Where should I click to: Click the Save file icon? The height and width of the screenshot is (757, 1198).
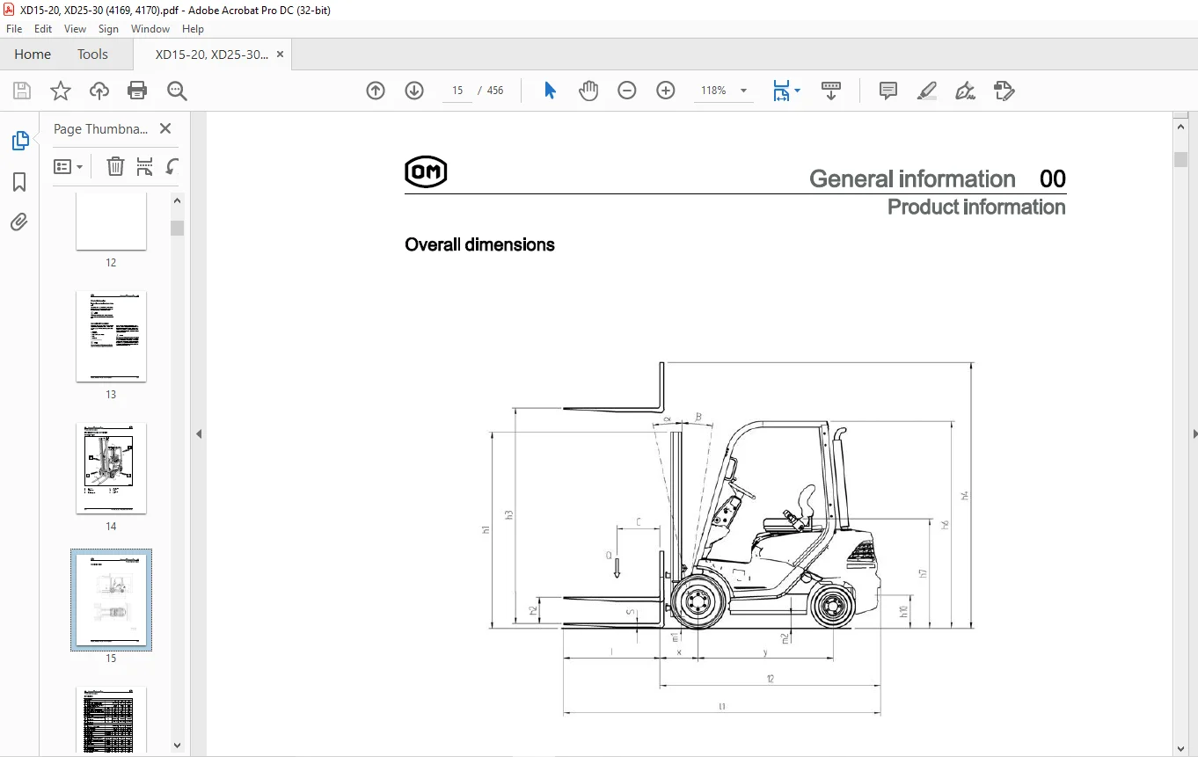[x=21, y=91]
